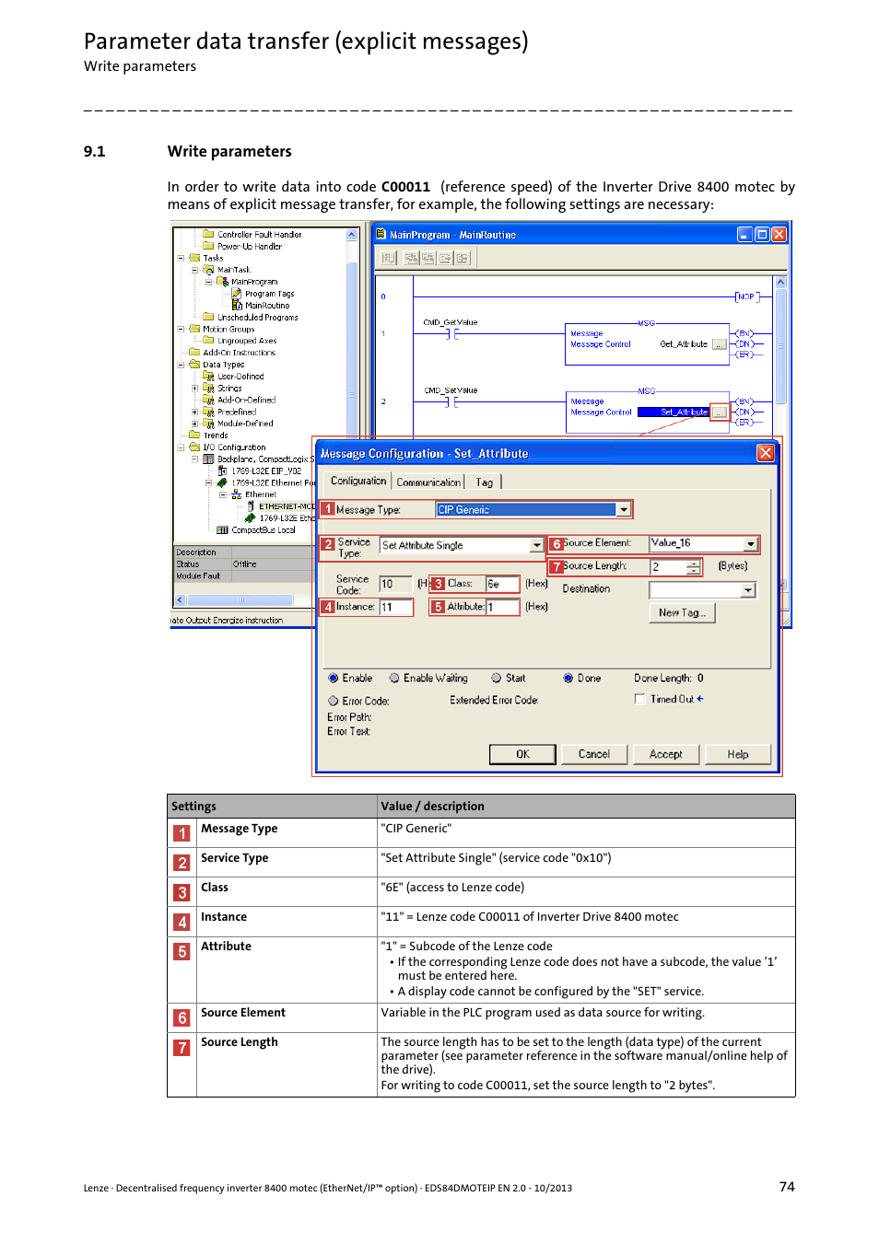Click the Source Length stepper arrows

[x=693, y=566]
